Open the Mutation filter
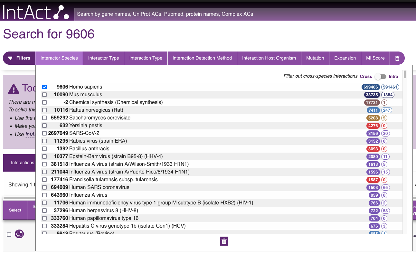Image resolution: width=416 pixels, height=254 pixels. 315,58
